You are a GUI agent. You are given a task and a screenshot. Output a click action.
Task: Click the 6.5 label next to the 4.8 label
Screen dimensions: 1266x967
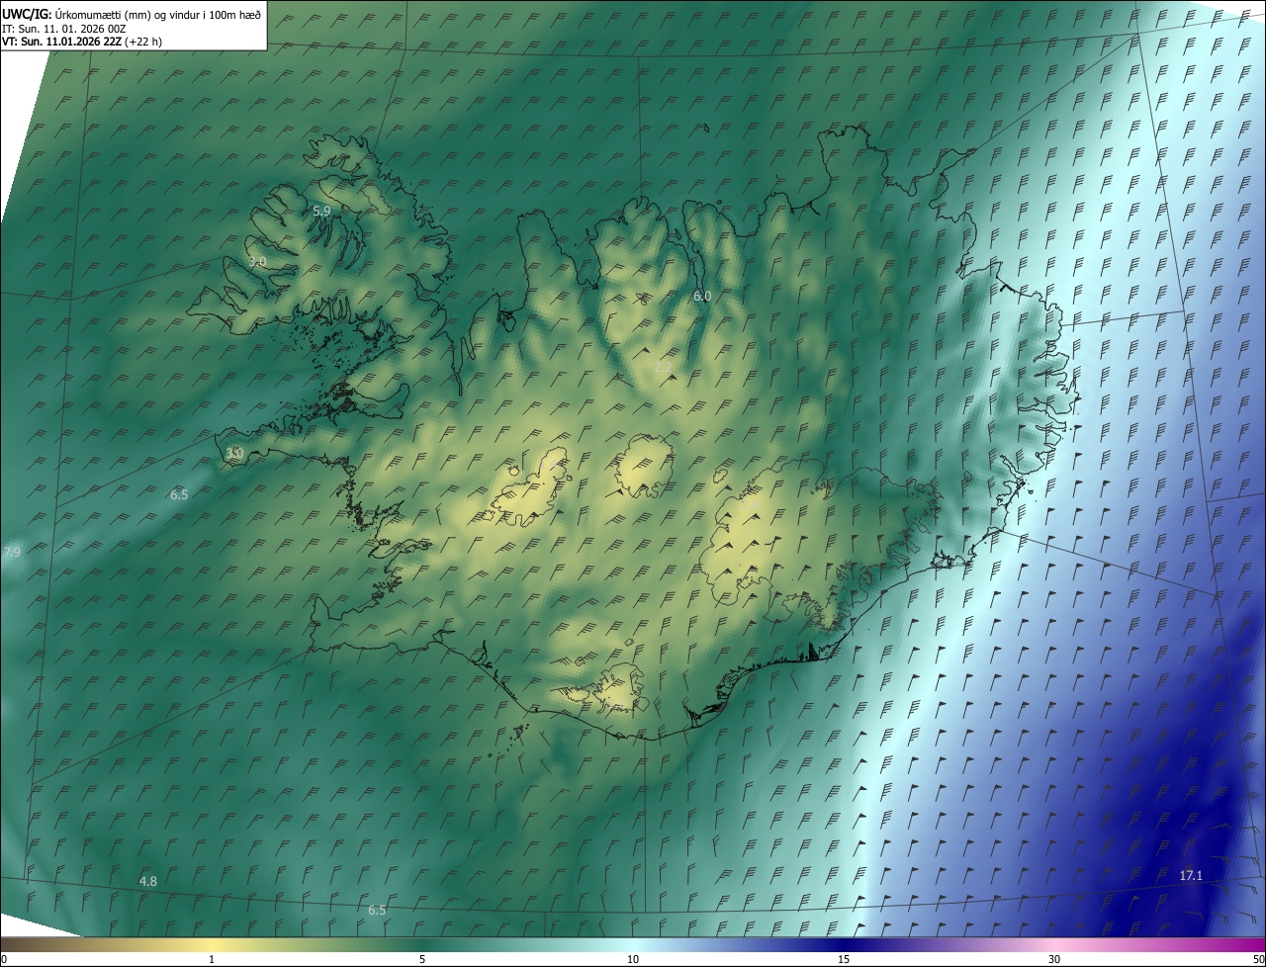[377, 910]
